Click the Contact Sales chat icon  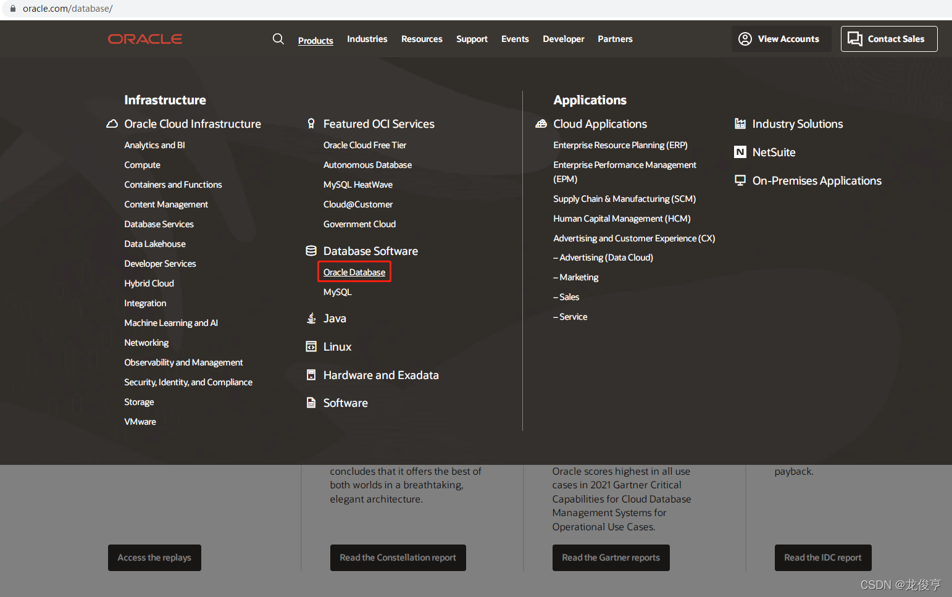[855, 39]
